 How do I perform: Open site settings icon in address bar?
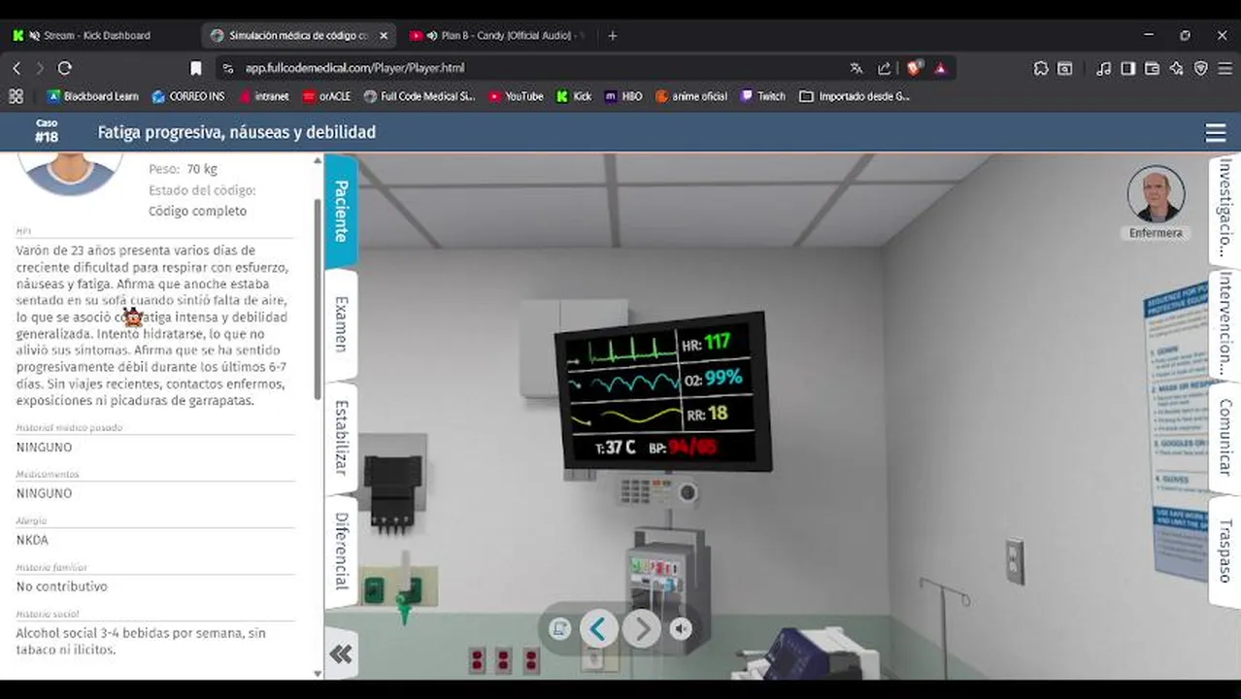pos(228,68)
